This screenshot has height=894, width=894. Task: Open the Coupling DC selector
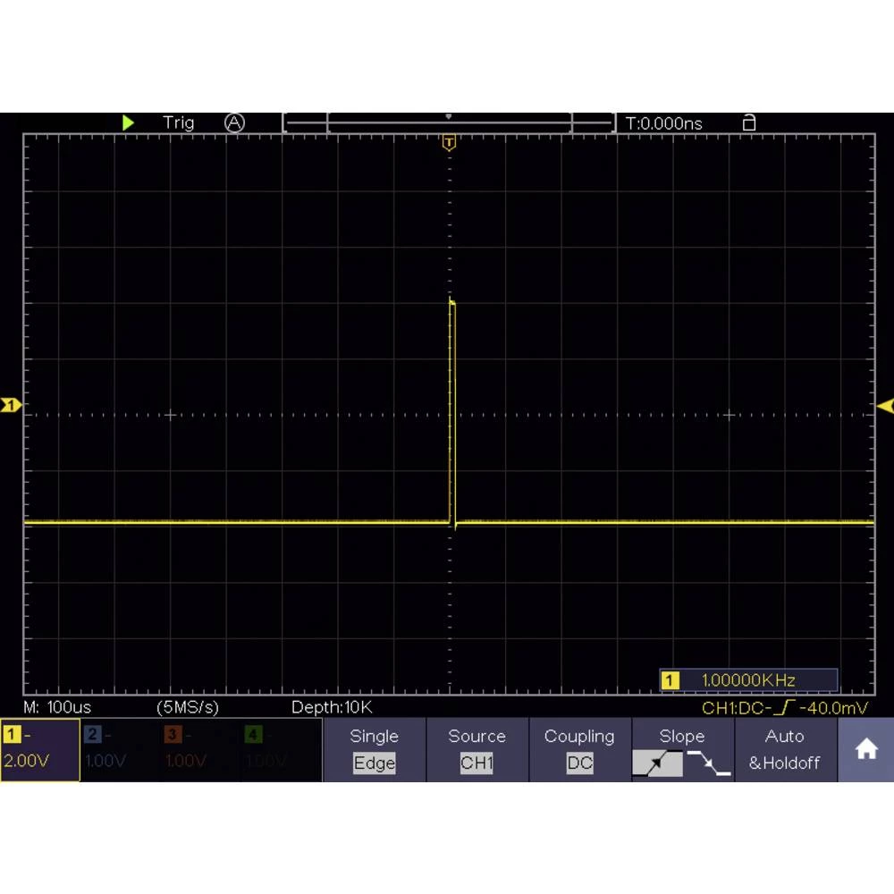click(579, 751)
